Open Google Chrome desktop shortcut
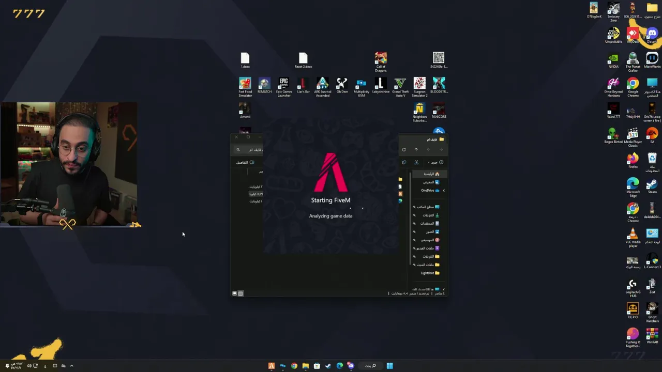This screenshot has width=662, height=372. point(633,87)
